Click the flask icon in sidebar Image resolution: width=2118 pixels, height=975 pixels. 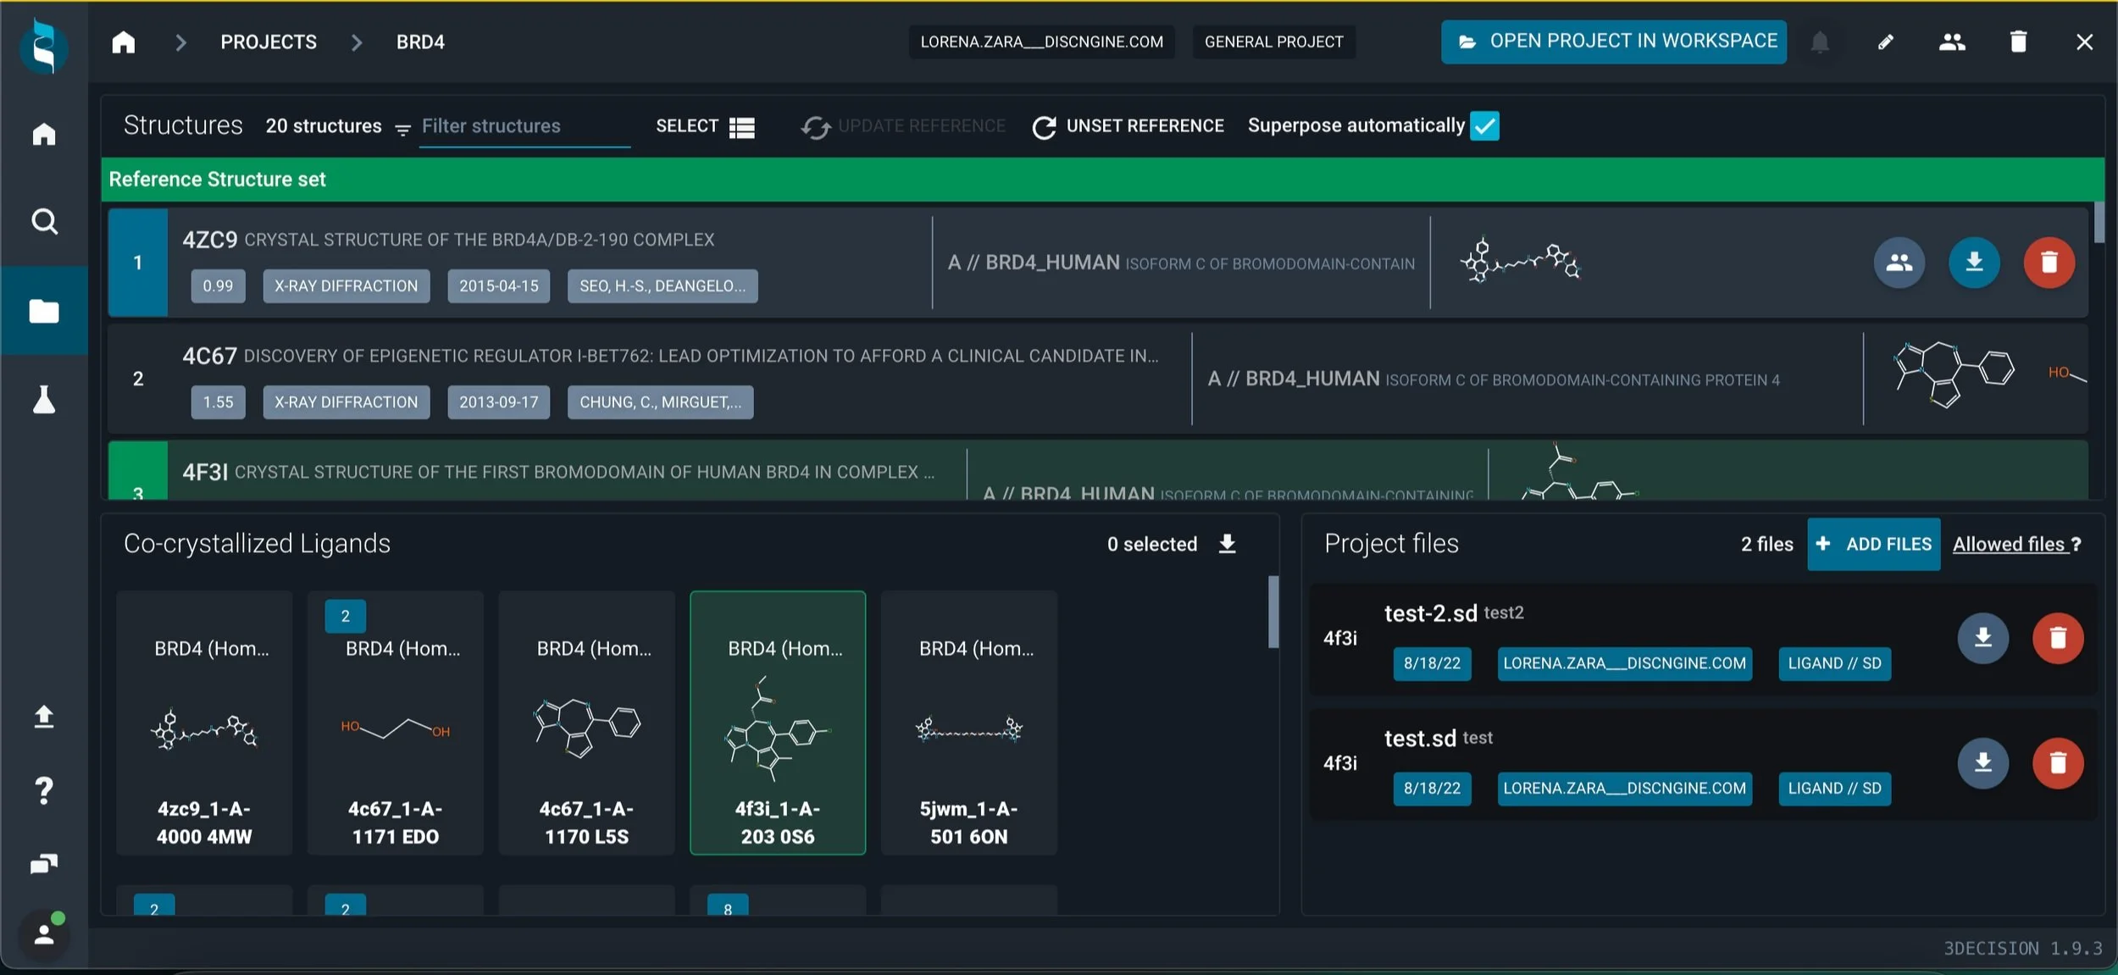coord(44,399)
